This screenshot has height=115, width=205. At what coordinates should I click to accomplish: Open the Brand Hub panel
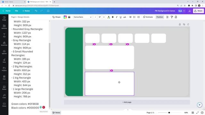(4, 43)
